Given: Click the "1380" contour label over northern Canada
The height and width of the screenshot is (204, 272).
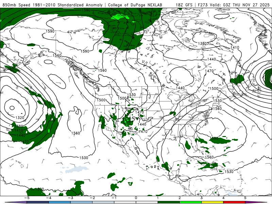Looking at the screenshot, I should [x=202, y=44].
